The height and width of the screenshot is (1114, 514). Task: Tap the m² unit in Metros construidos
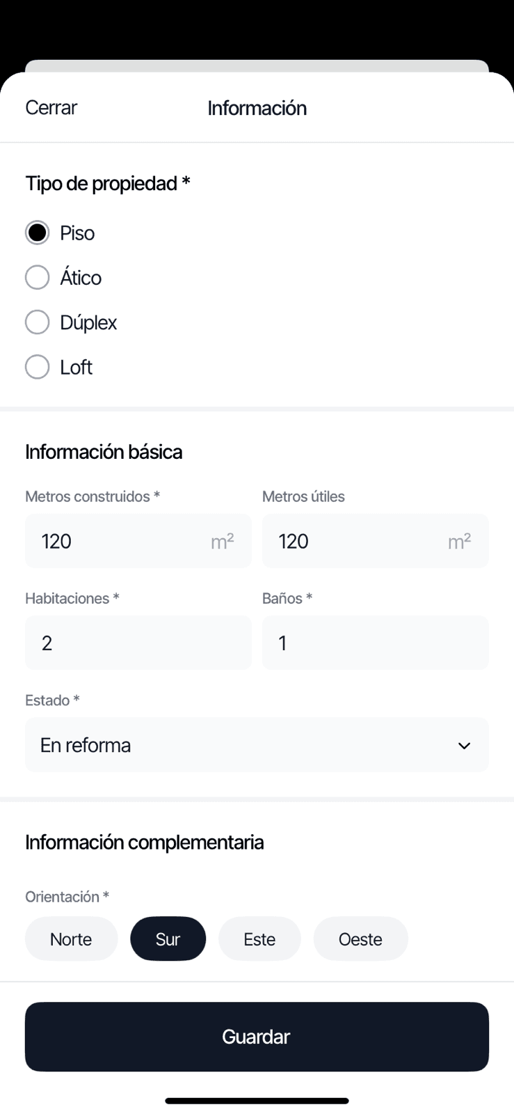(223, 541)
